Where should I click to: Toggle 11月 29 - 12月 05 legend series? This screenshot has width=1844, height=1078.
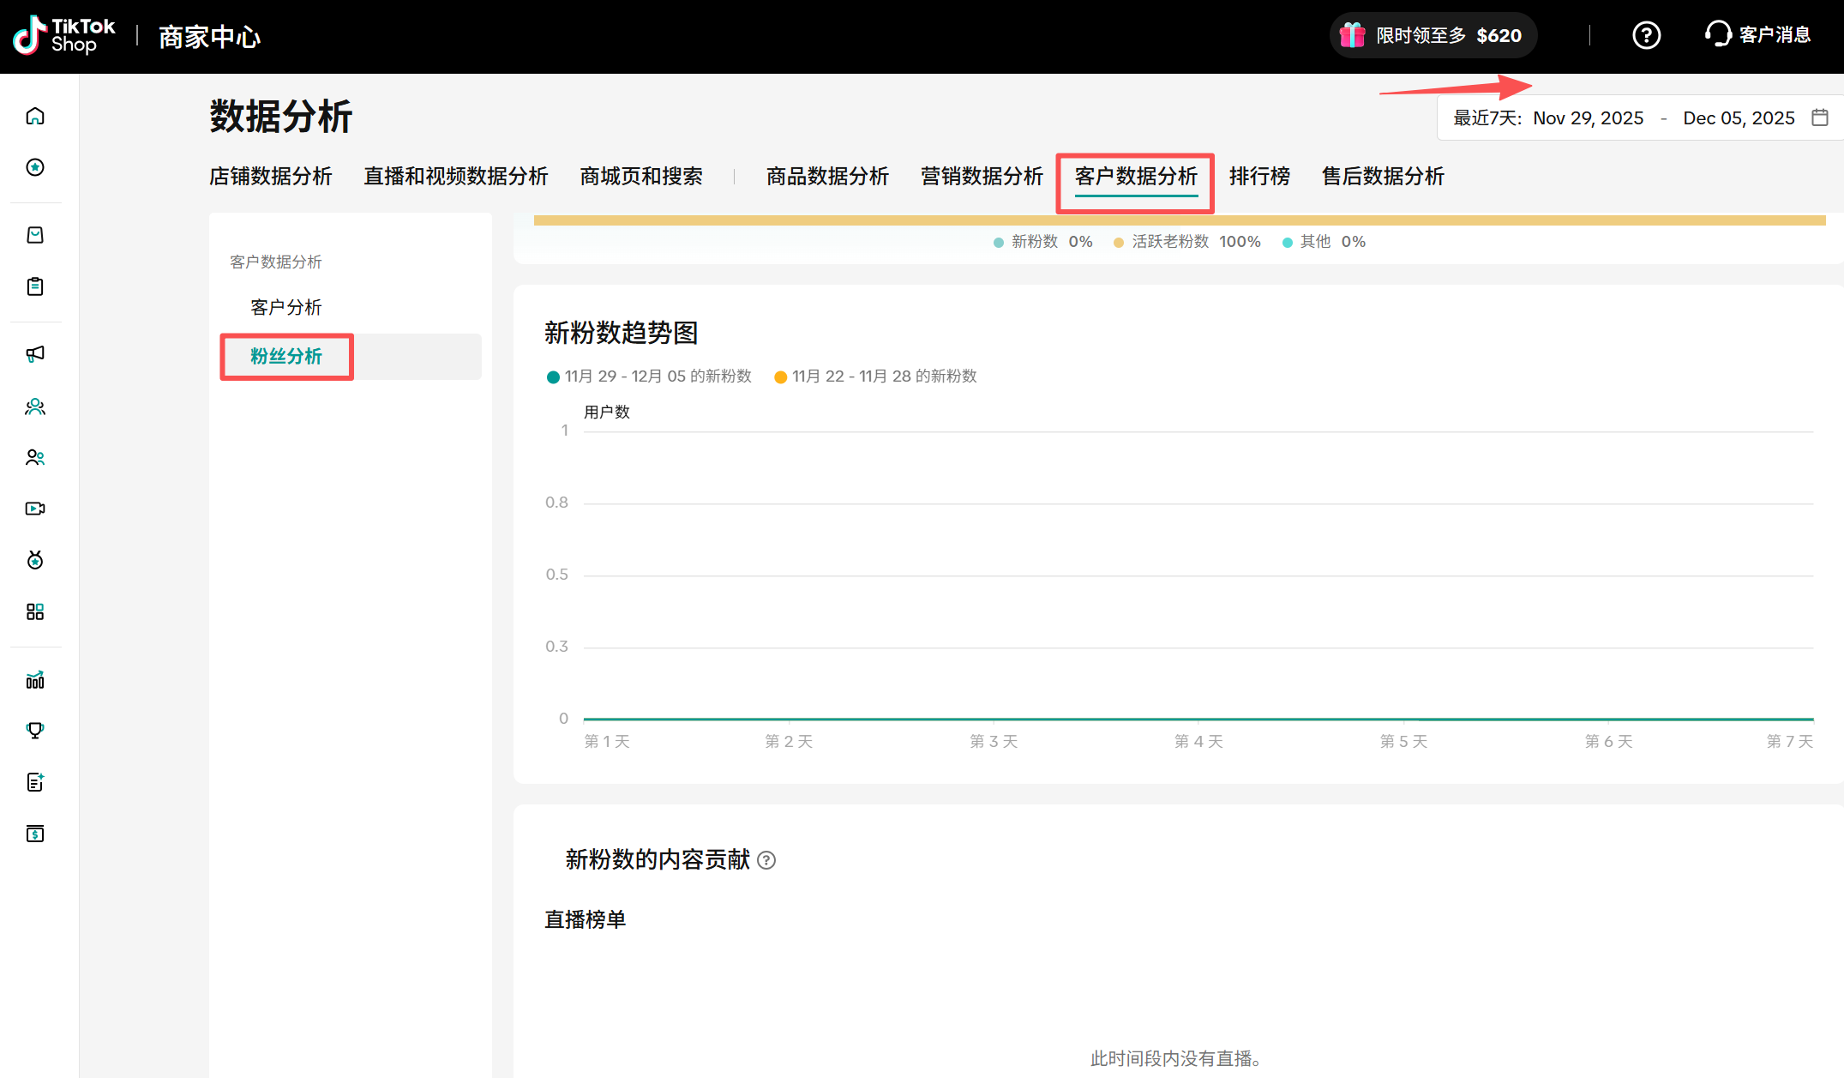(649, 376)
